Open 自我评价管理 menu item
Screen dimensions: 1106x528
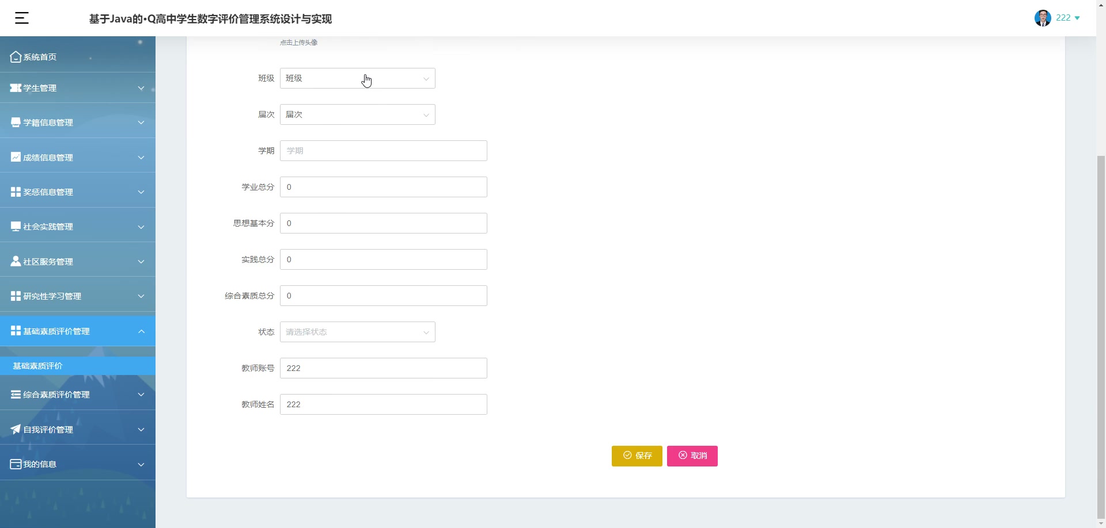78,429
